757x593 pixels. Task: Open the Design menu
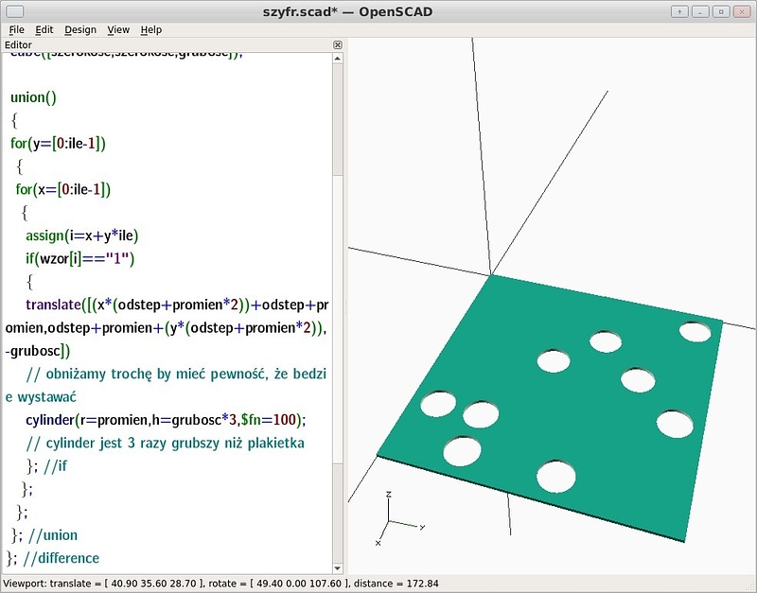pyautogui.click(x=80, y=30)
